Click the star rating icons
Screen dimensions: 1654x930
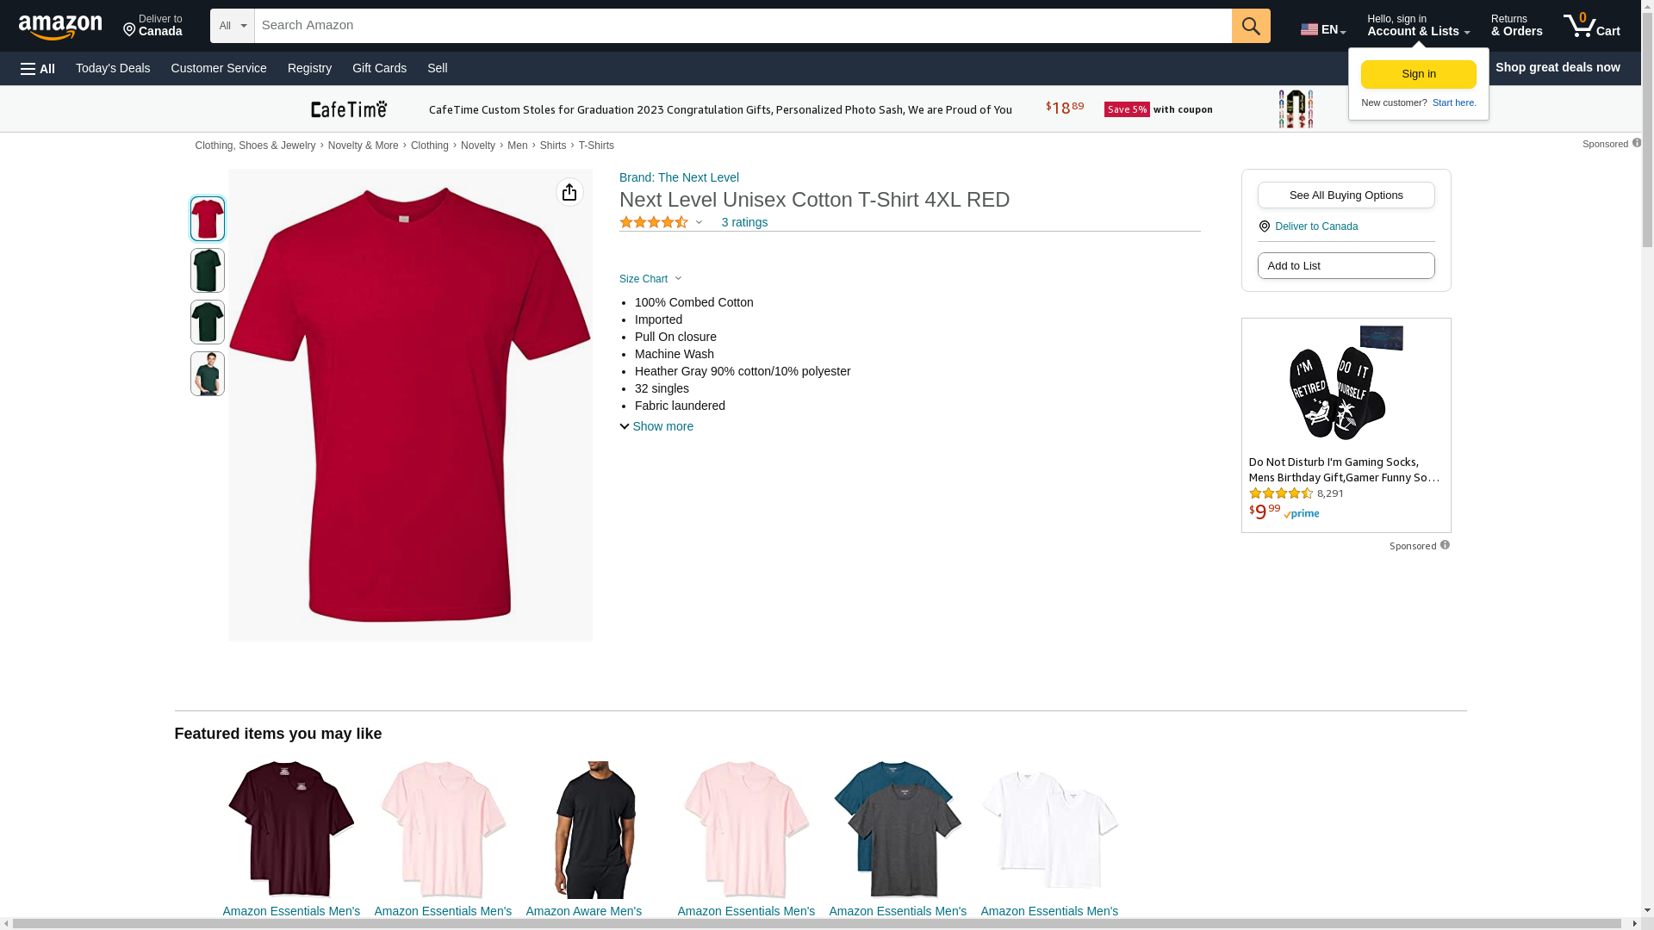(654, 222)
